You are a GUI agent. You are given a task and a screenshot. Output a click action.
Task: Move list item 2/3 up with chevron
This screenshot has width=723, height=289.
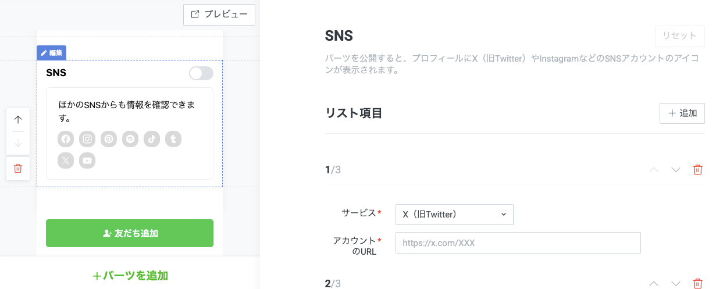point(654,284)
